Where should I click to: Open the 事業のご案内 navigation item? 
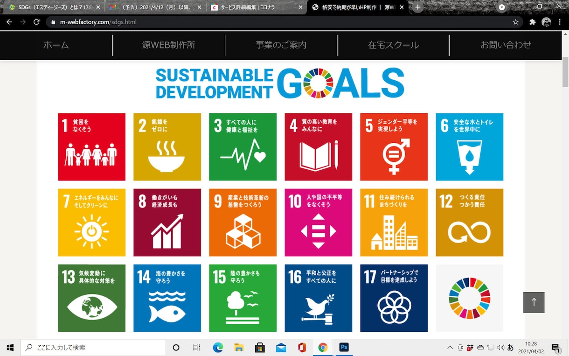point(281,45)
